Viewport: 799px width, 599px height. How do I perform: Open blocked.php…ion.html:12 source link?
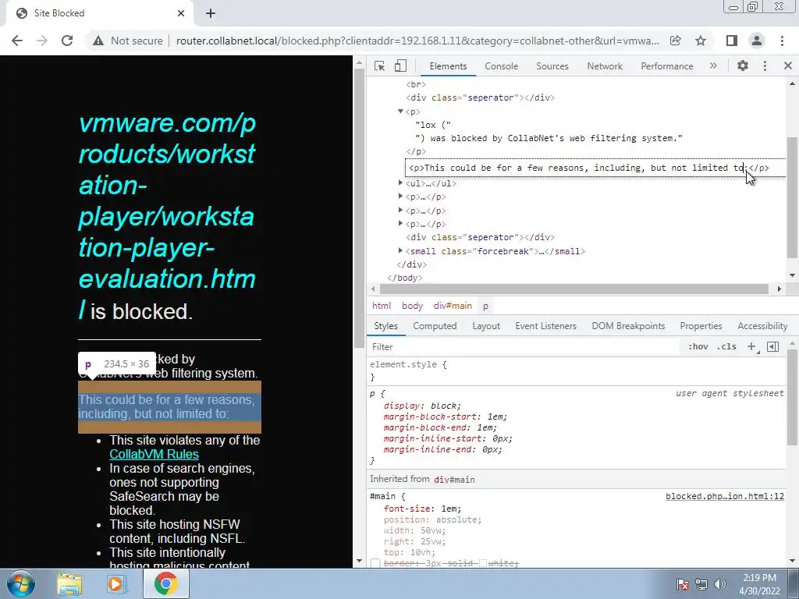coord(725,496)
